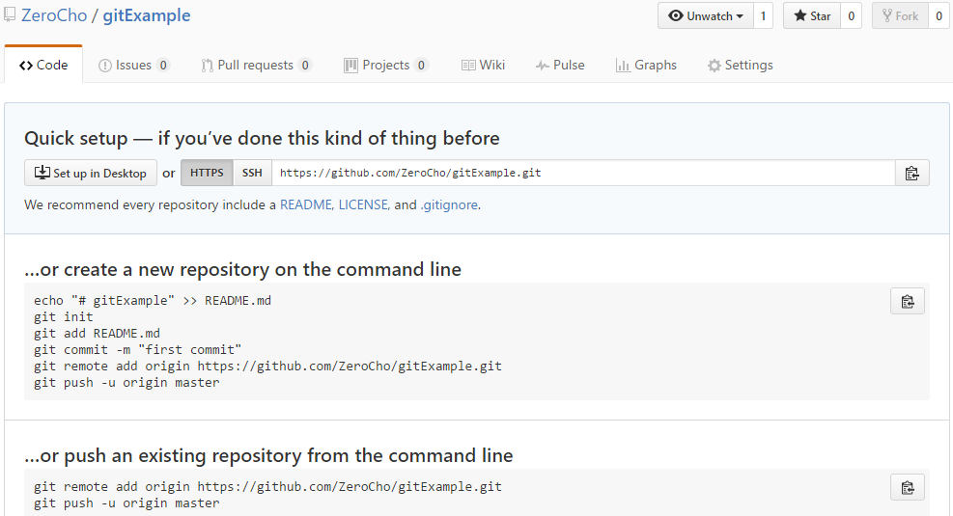This screenshot has height=516, width=953.
Task: Open the Pulse tab
Action: click(x=560, y=65)
